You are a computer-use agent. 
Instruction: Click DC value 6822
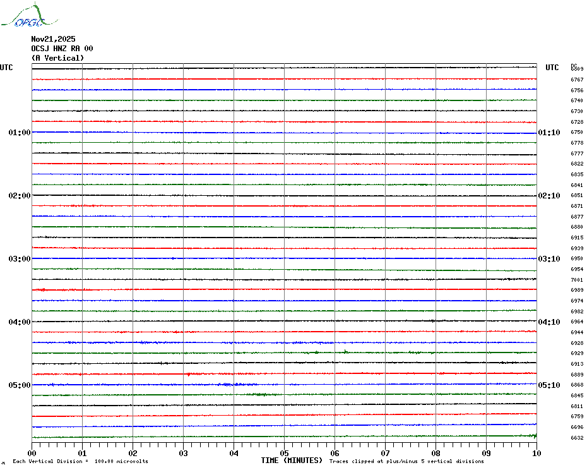coord(577,164)
